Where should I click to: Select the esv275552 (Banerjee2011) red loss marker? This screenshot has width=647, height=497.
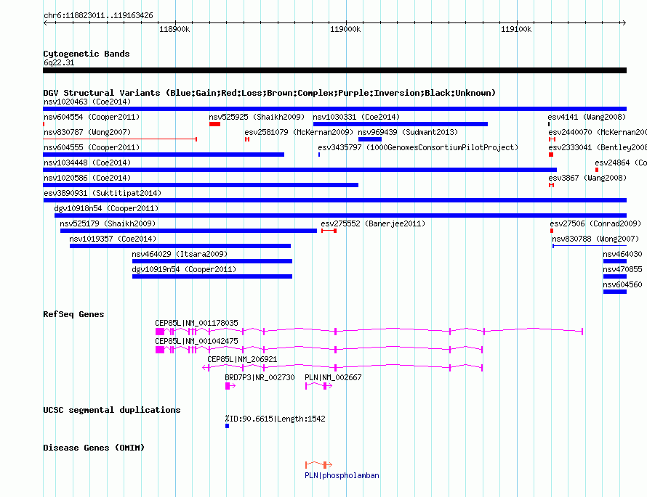pos(329,231)
